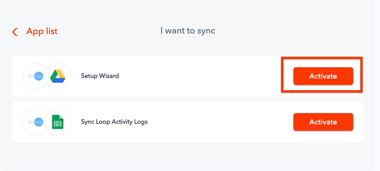Click the green Sheets logo thumbnail
Viewport: 380px width, 171px height.
[x=58, y=122]
